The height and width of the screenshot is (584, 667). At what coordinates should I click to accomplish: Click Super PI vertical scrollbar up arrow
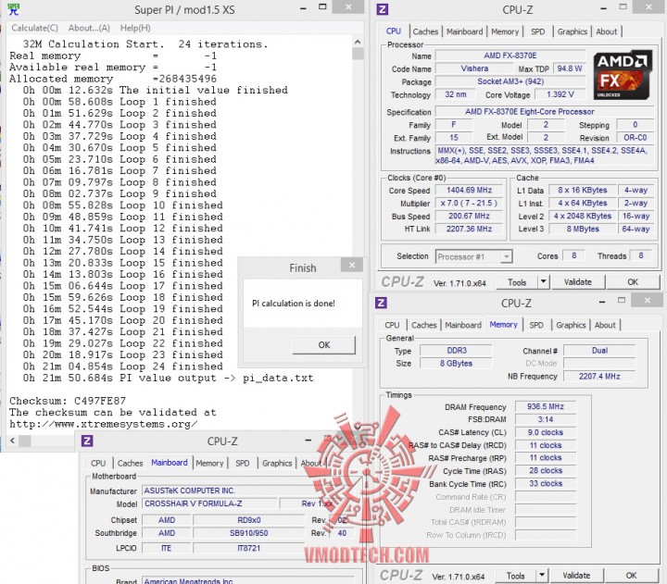pos(358,42)
